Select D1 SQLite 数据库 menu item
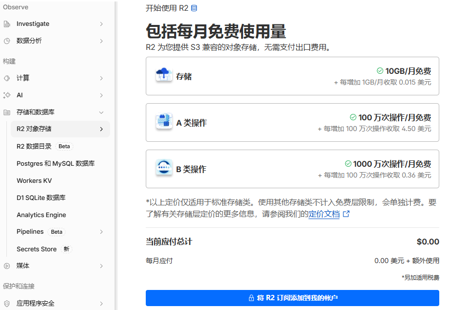Image resolution: width=451 pixels, height=310 pixels. (41, 198)
